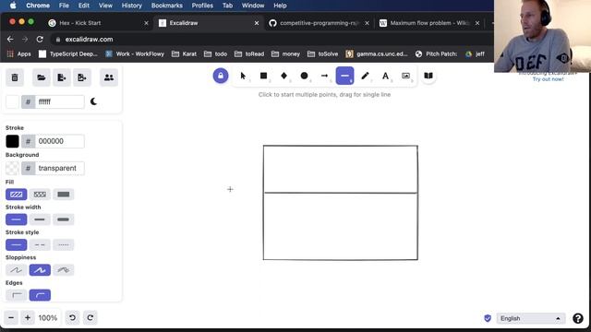Select the Text tool
This screenshot has width=591, height=332.
pos(385,76)
